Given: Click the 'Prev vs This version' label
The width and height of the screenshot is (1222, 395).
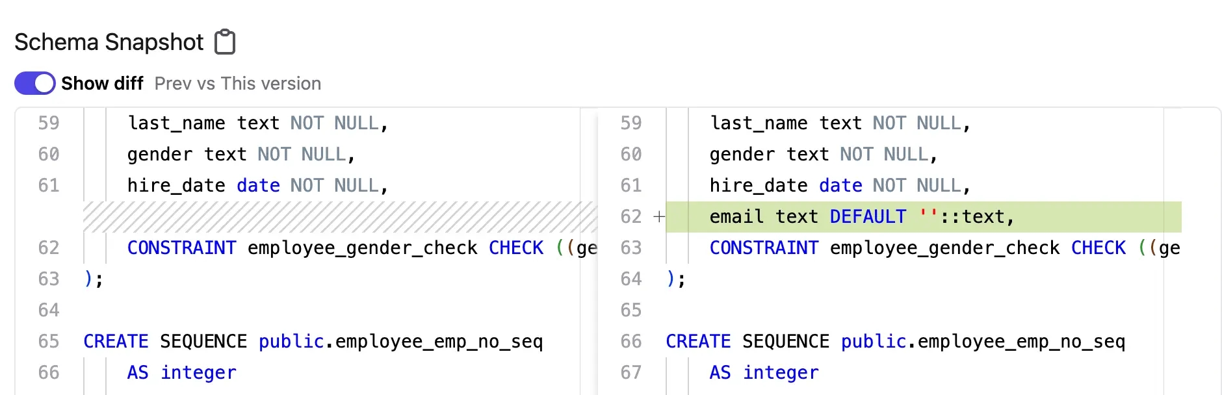Looking at the screenshot, I should pos(238,84).
